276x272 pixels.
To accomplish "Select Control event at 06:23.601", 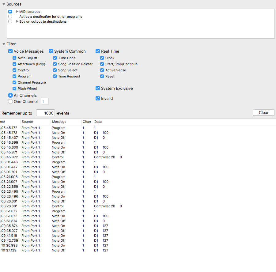I will coord(138,206).
